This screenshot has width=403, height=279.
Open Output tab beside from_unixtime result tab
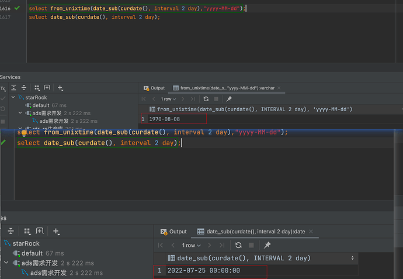pos(154,88)
